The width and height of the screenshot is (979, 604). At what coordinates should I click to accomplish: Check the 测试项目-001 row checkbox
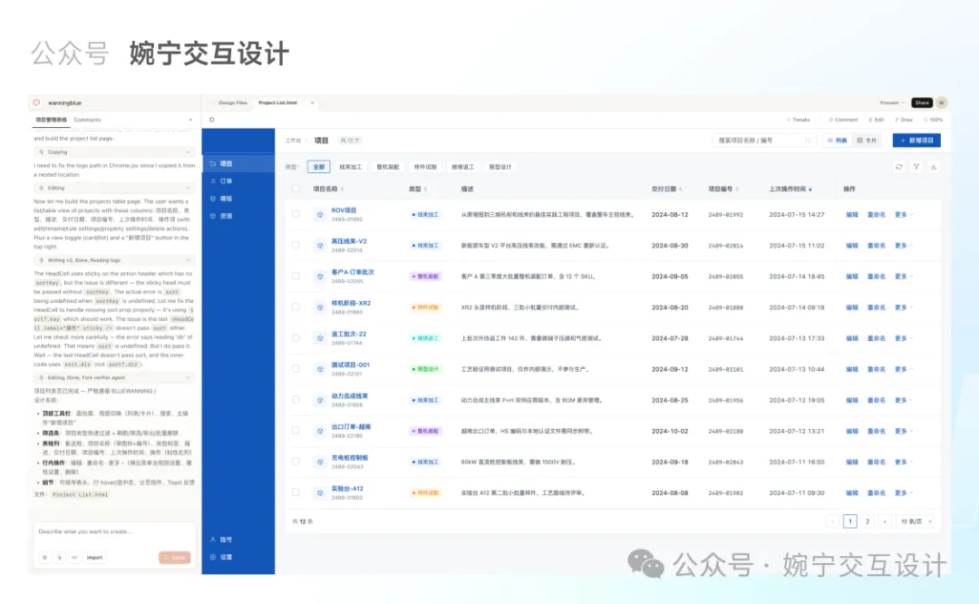click(296, 369)
